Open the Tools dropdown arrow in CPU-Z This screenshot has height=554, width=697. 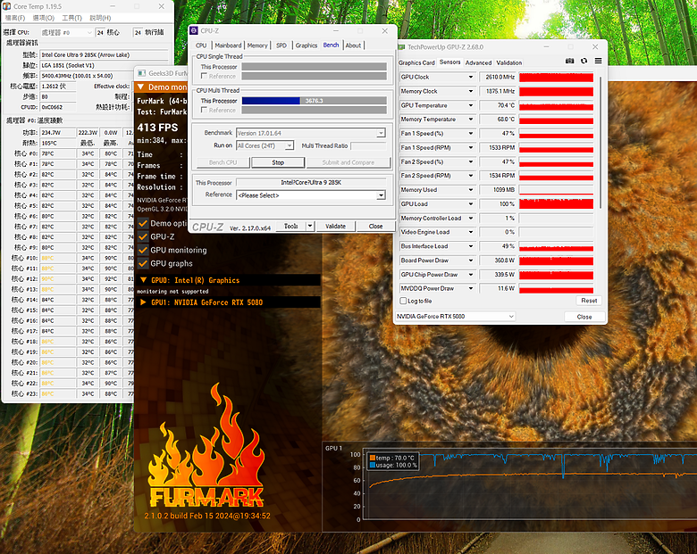click(x=310, y=226)
